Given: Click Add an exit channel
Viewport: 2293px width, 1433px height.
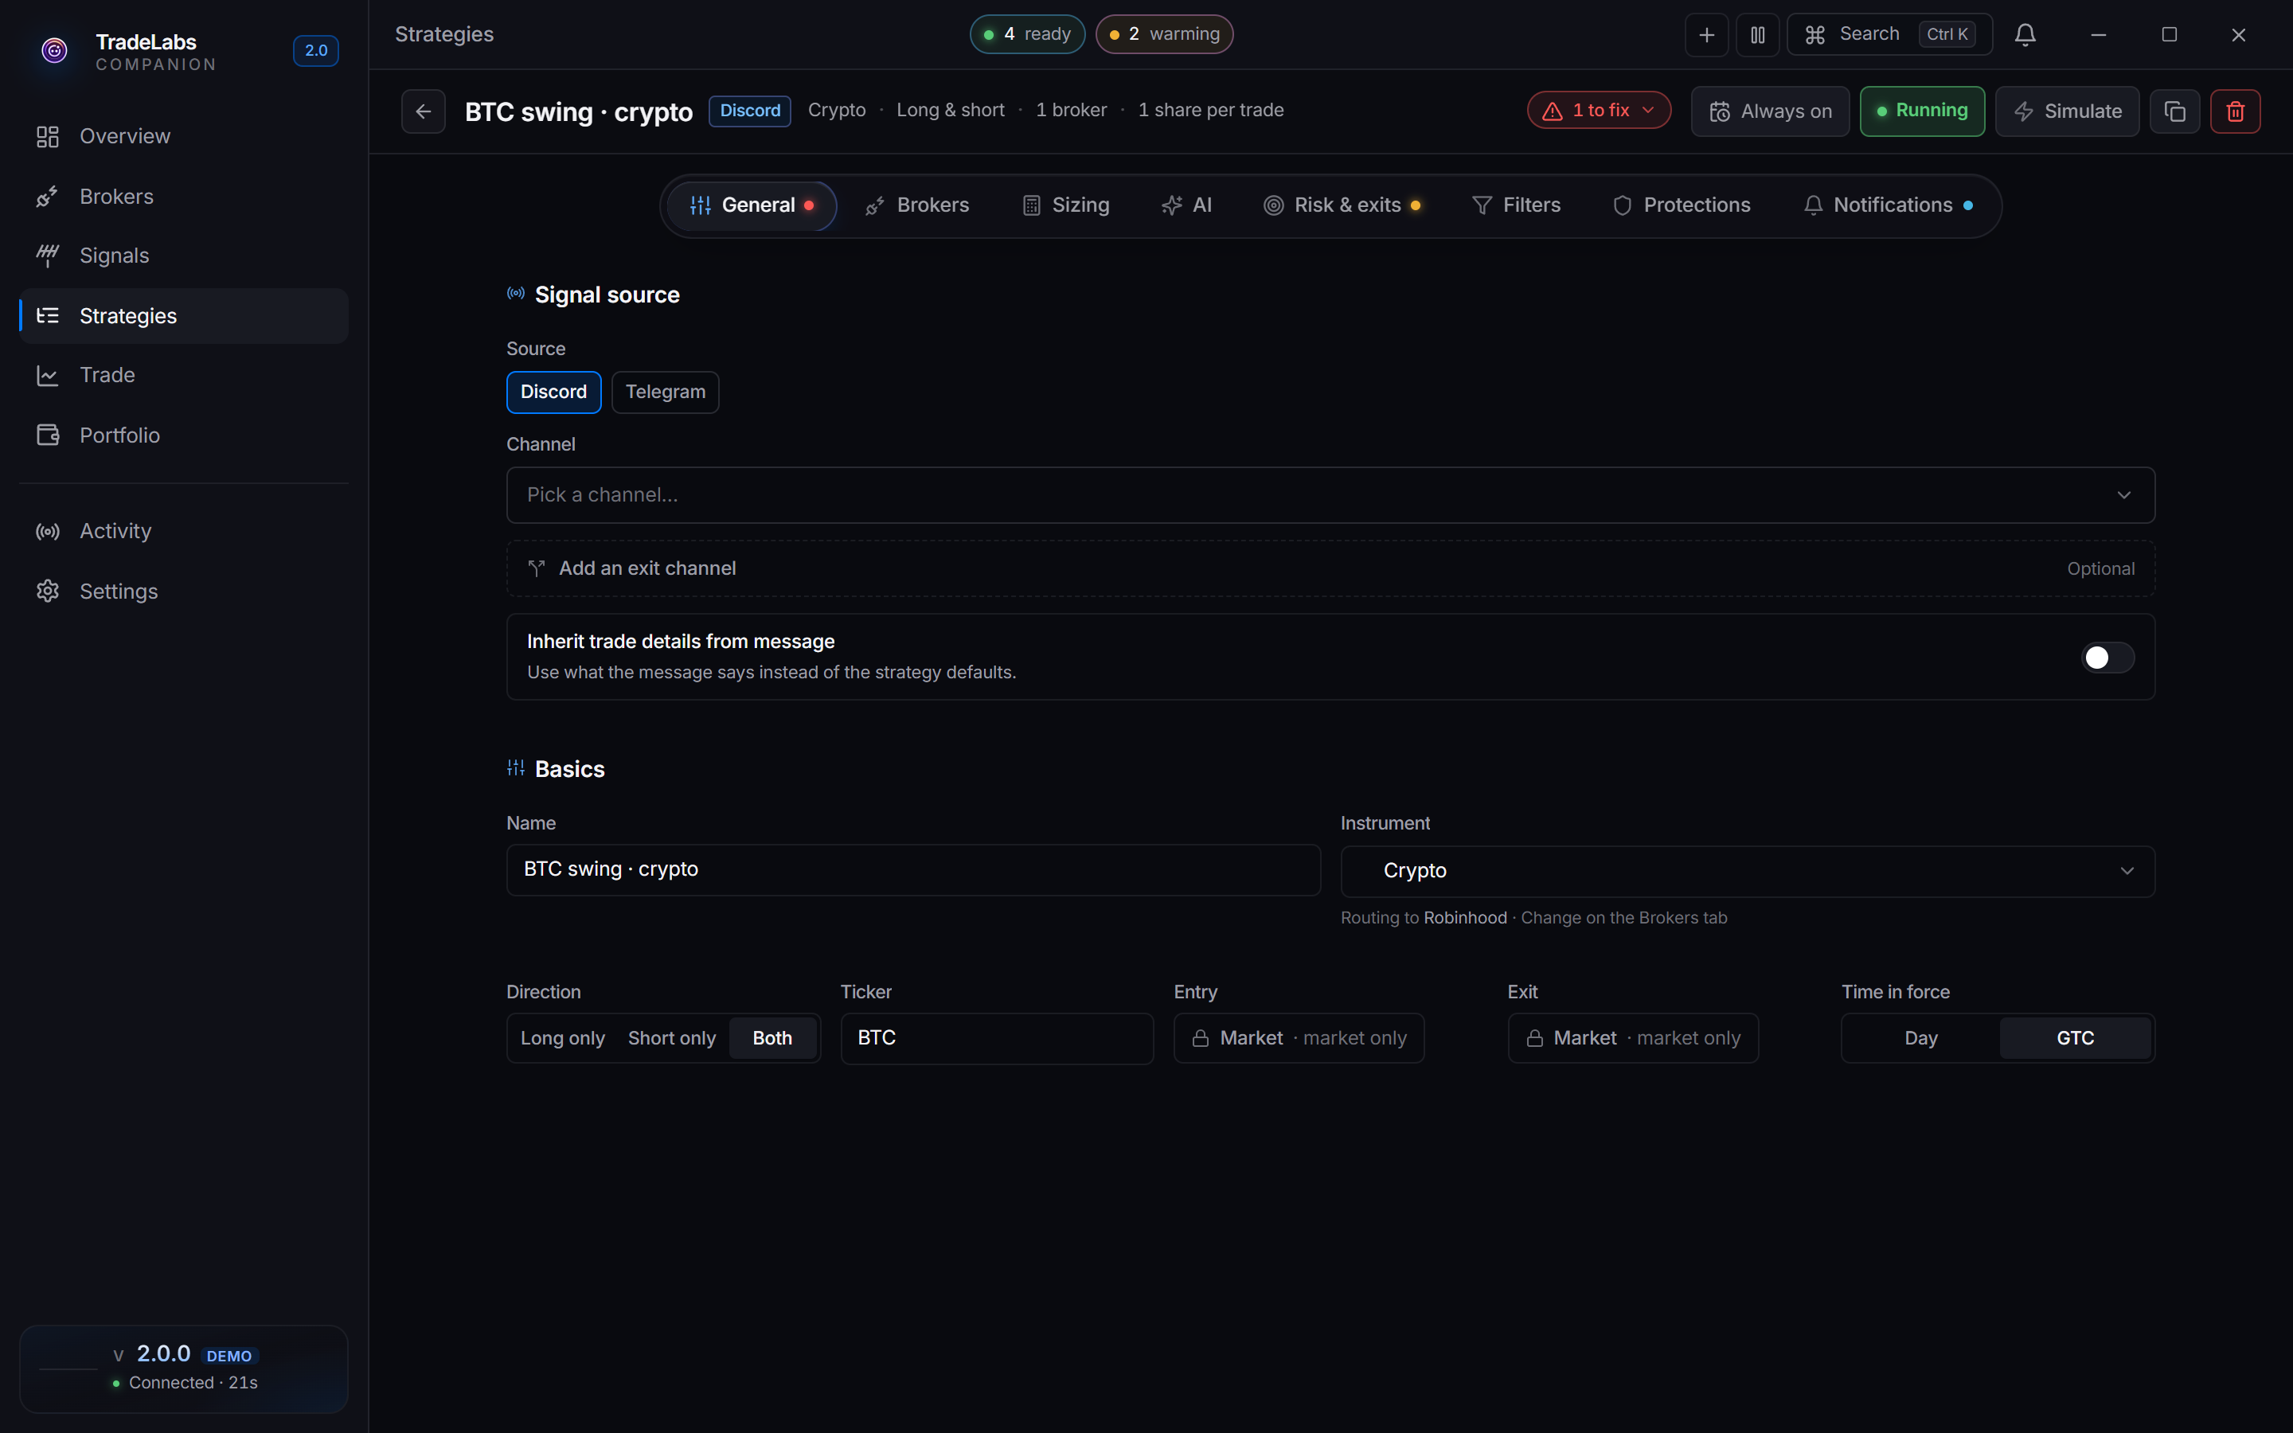Looking at the screenshot, I should tap(1330, 568).
